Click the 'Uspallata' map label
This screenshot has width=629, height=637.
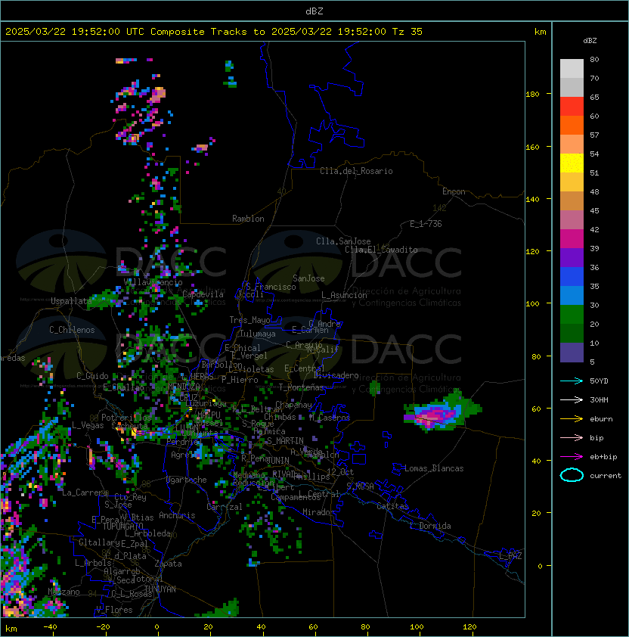[71, 301]
